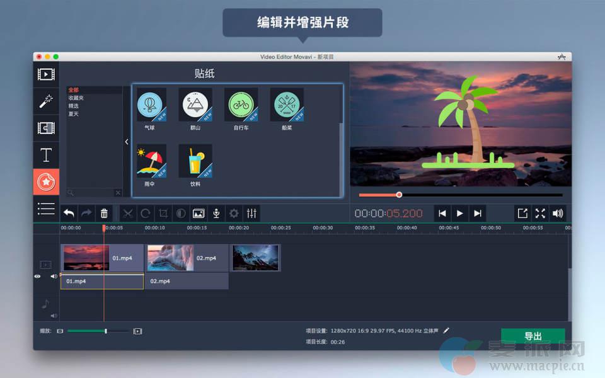605x378 pixels.
Task: Collapse the sticker category list arrow
Action: coord(127,142)
